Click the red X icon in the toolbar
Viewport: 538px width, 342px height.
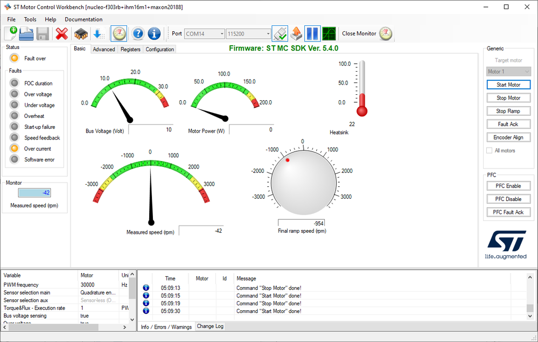pos(62,33)
